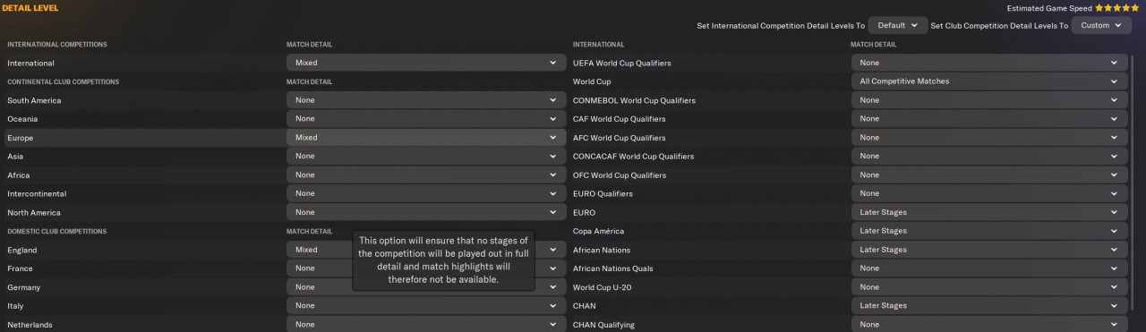Screen dimensions: 1146x332
Task: Click the 'England' row label
Action: point(21,250)
